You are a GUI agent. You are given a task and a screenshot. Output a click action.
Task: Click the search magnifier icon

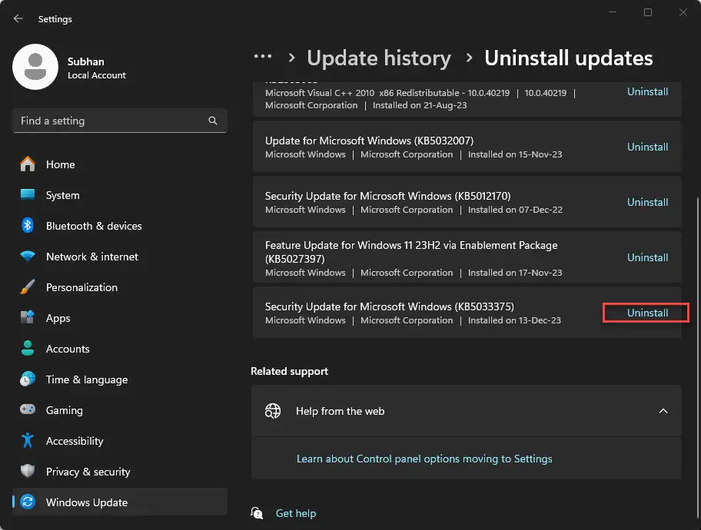tap(213, 121)
